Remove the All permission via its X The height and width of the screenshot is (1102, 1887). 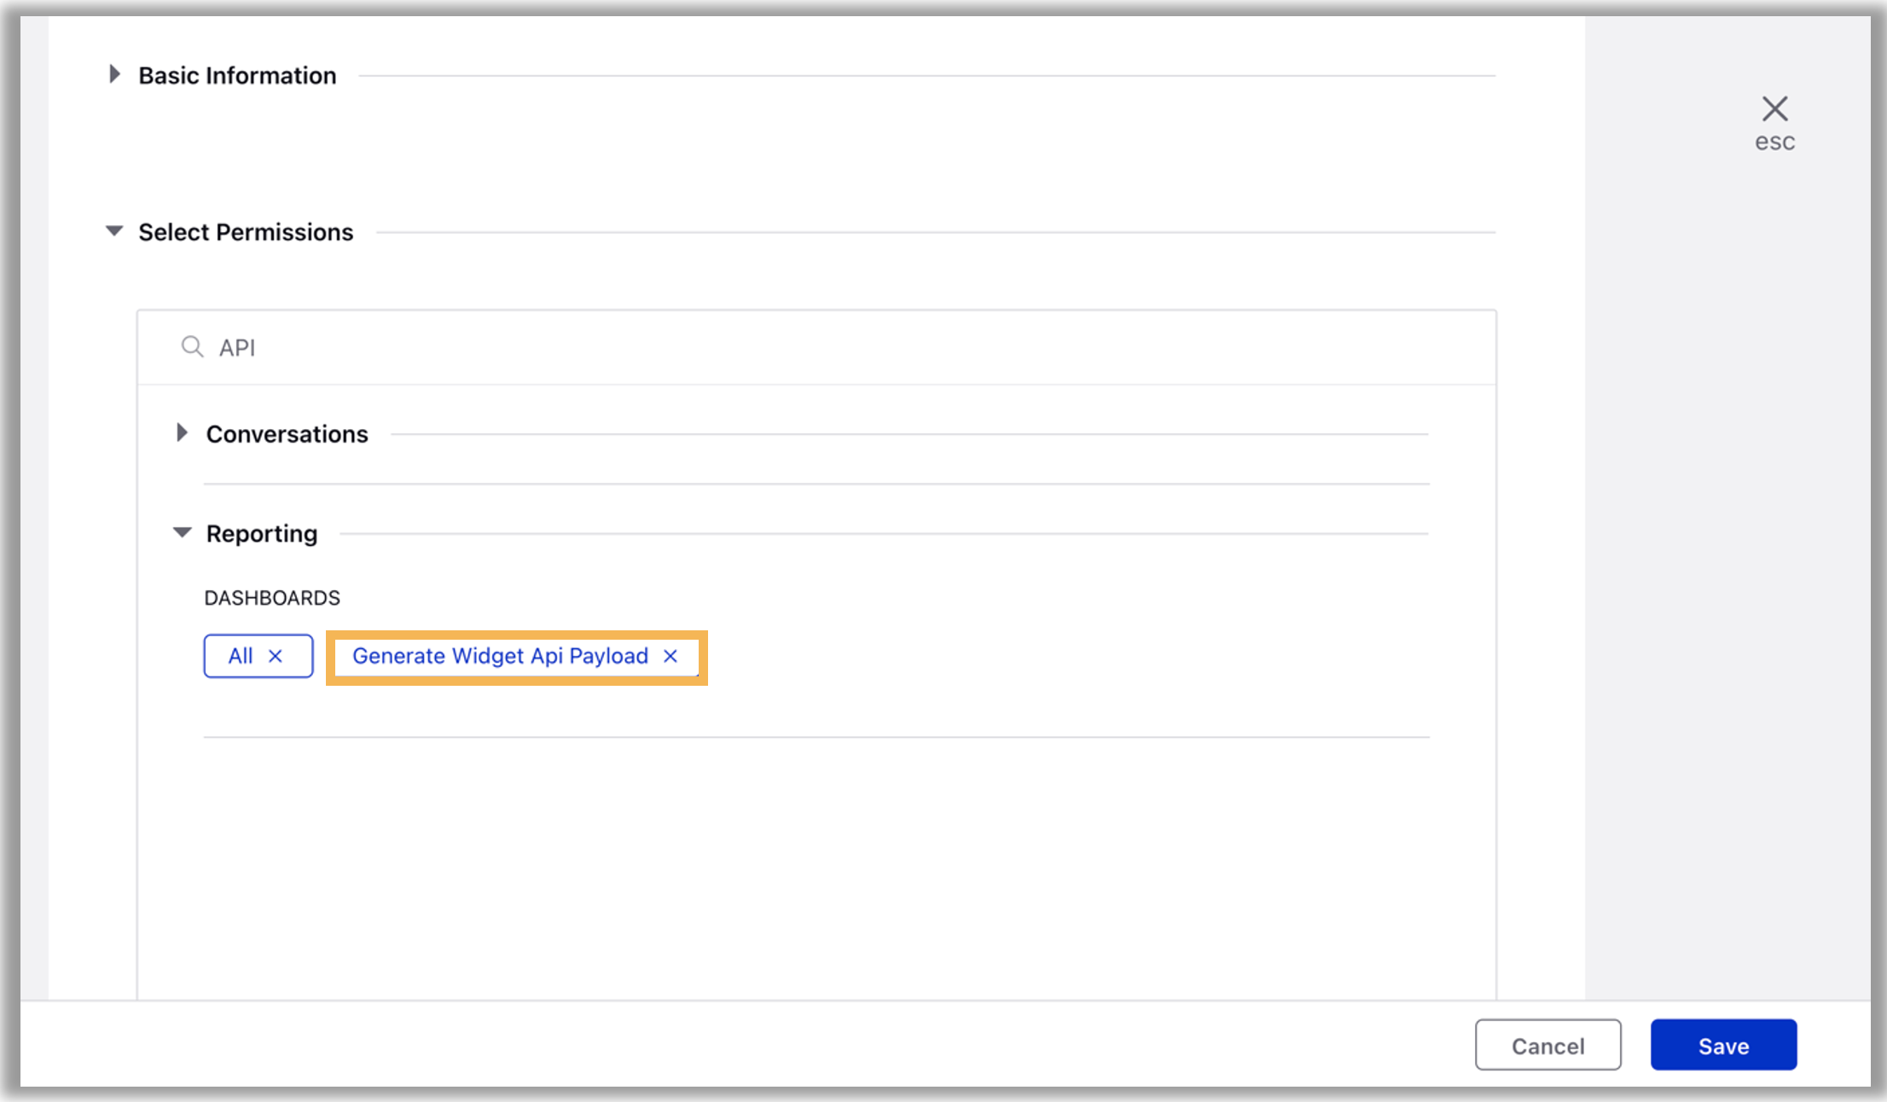pyautogui.click(x=276, y=656)
